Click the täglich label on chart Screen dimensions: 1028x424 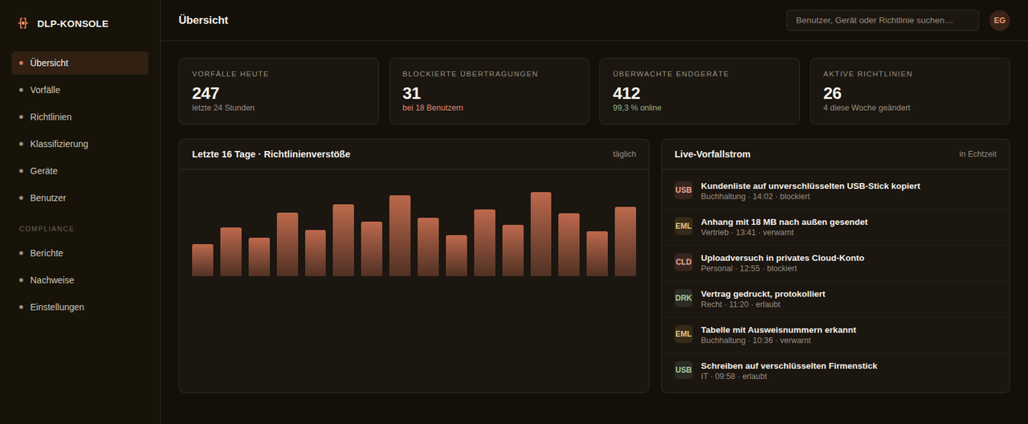624,154
